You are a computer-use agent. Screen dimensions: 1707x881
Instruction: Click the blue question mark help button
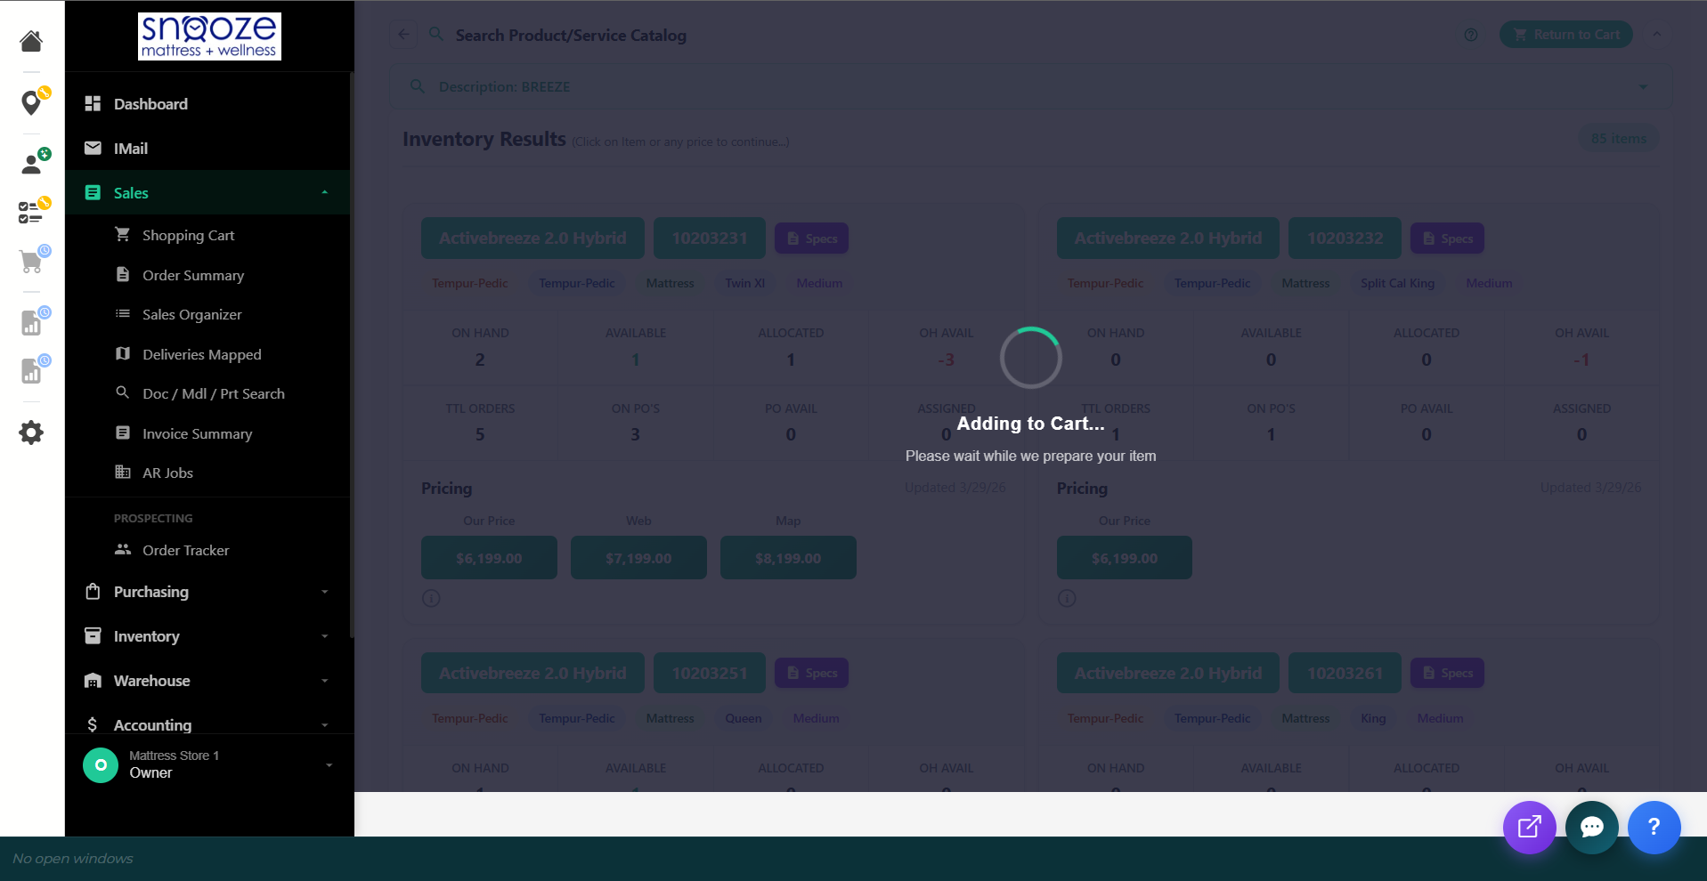[1654, 827]
